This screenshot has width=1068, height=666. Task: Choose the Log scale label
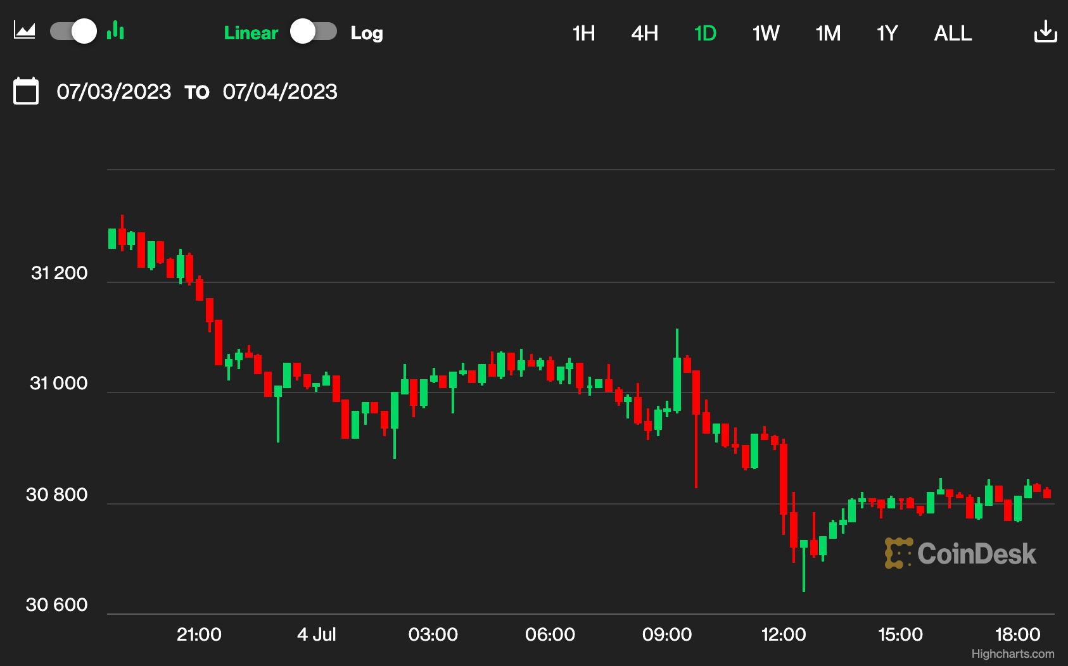[367, 33]
